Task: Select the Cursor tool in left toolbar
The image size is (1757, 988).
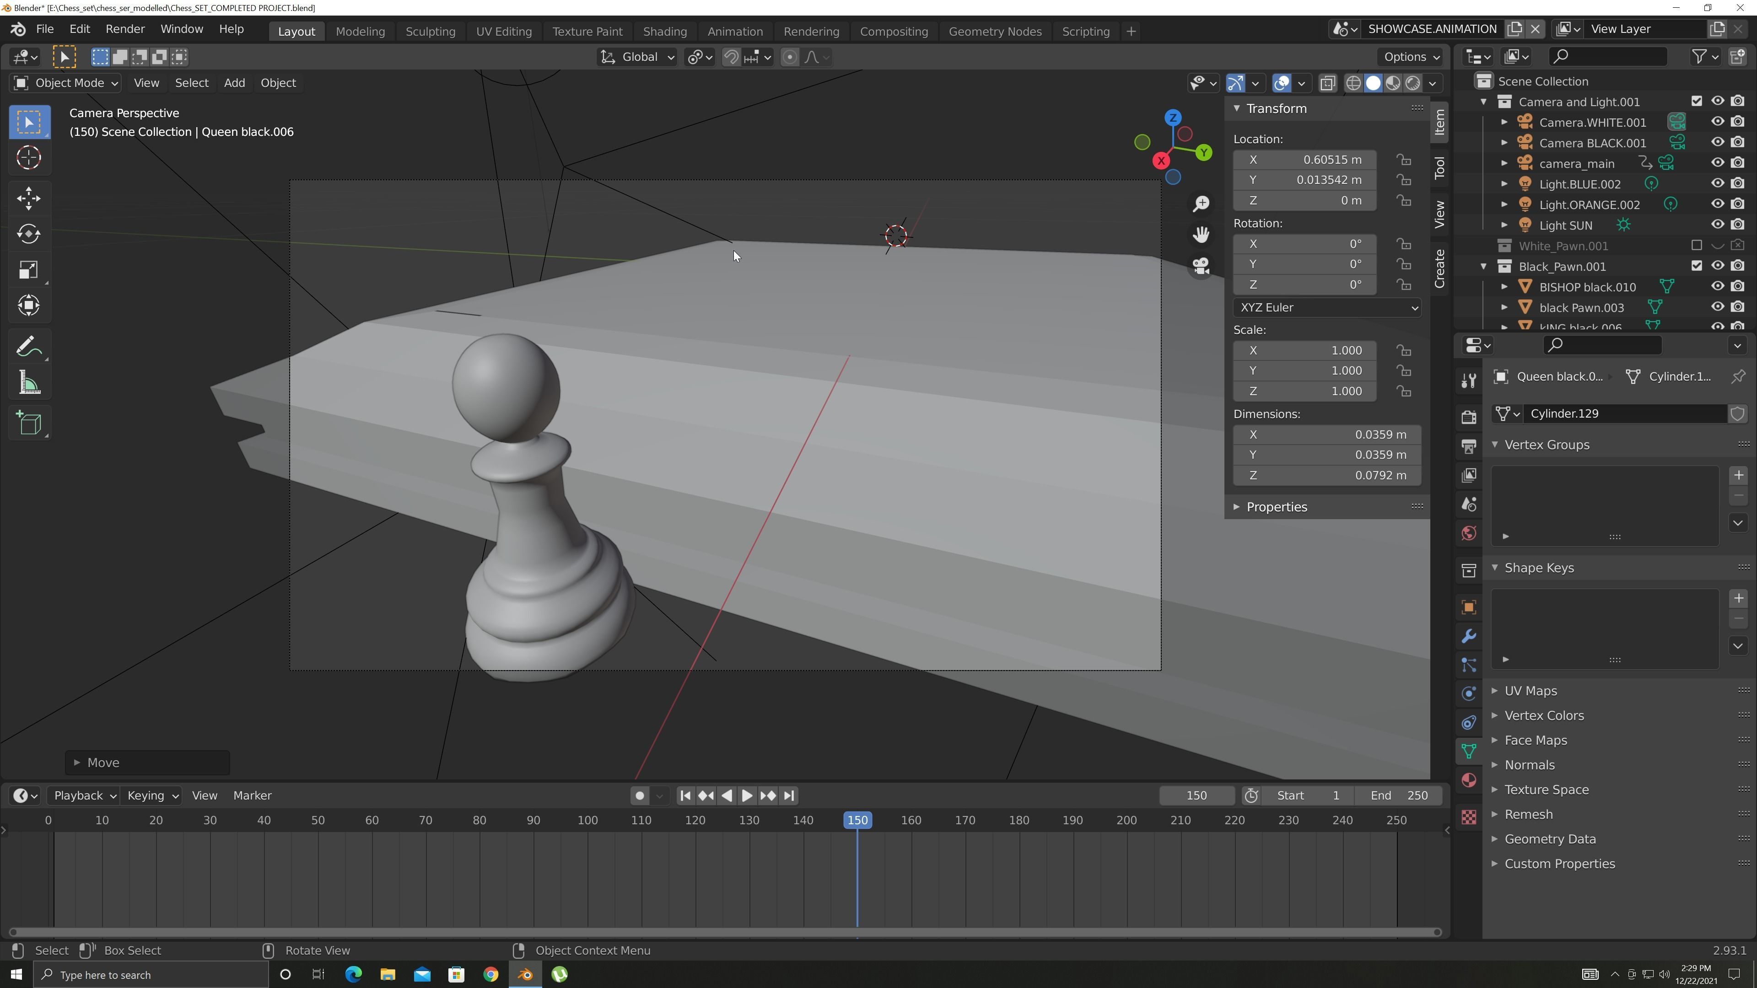Action: (x=29, y=157)
